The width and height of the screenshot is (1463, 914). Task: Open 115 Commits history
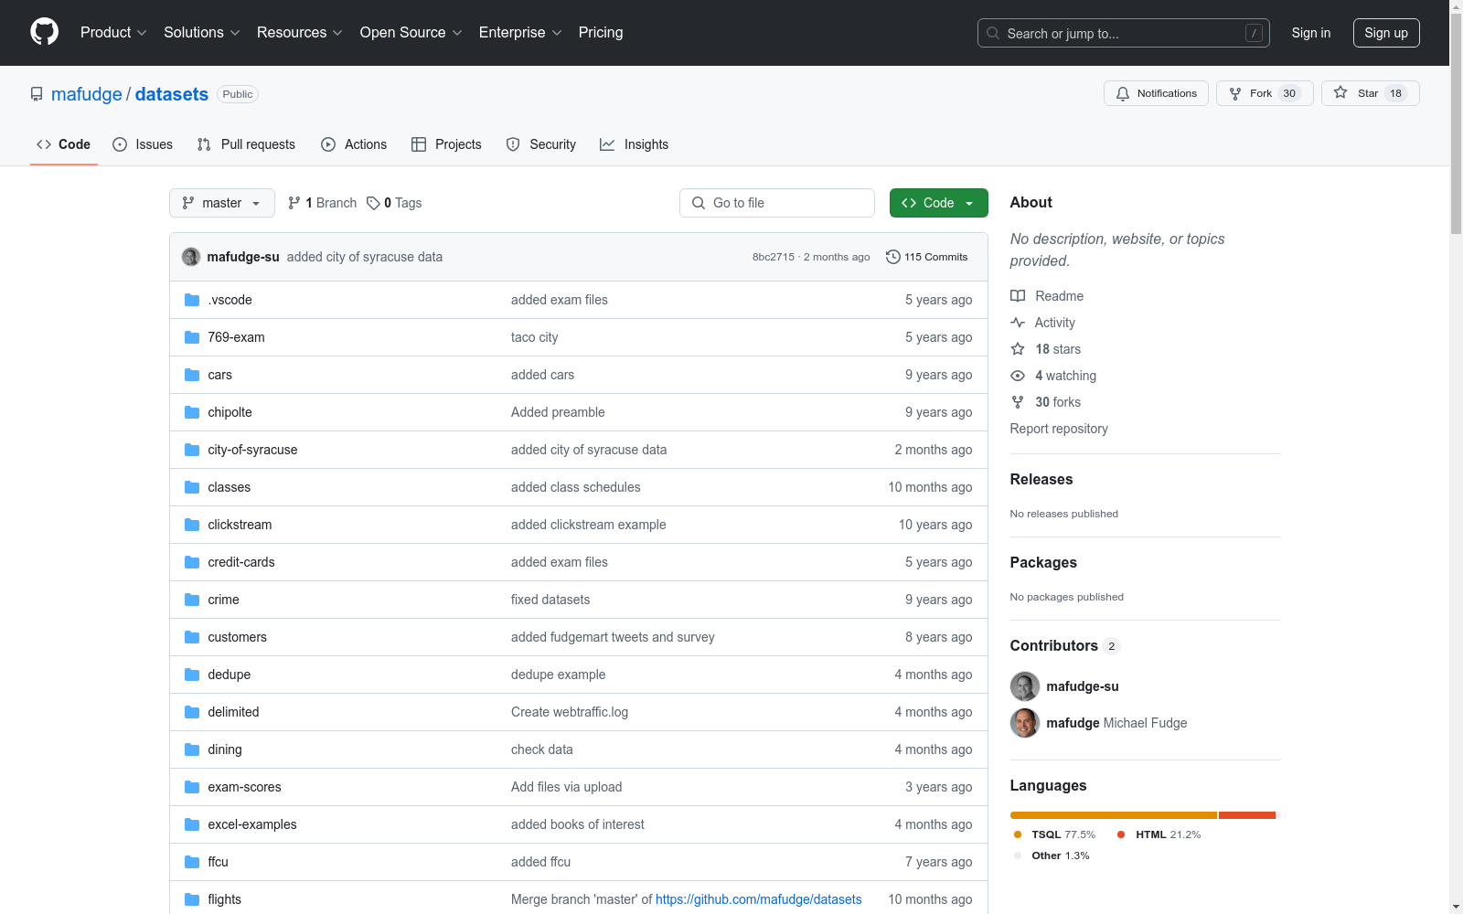point(927,257)
